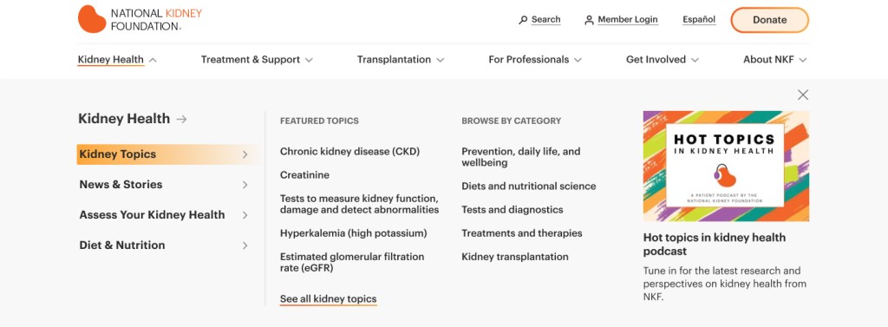Open See all kidney topics link
Image resolution: width=888 pixels, height=327 pixels.
pyautogui.click(x=328, y=299)
